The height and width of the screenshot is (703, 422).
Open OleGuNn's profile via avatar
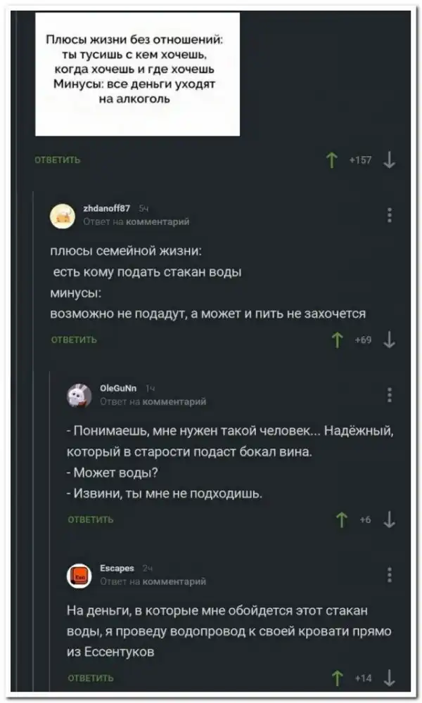[79, 396]
